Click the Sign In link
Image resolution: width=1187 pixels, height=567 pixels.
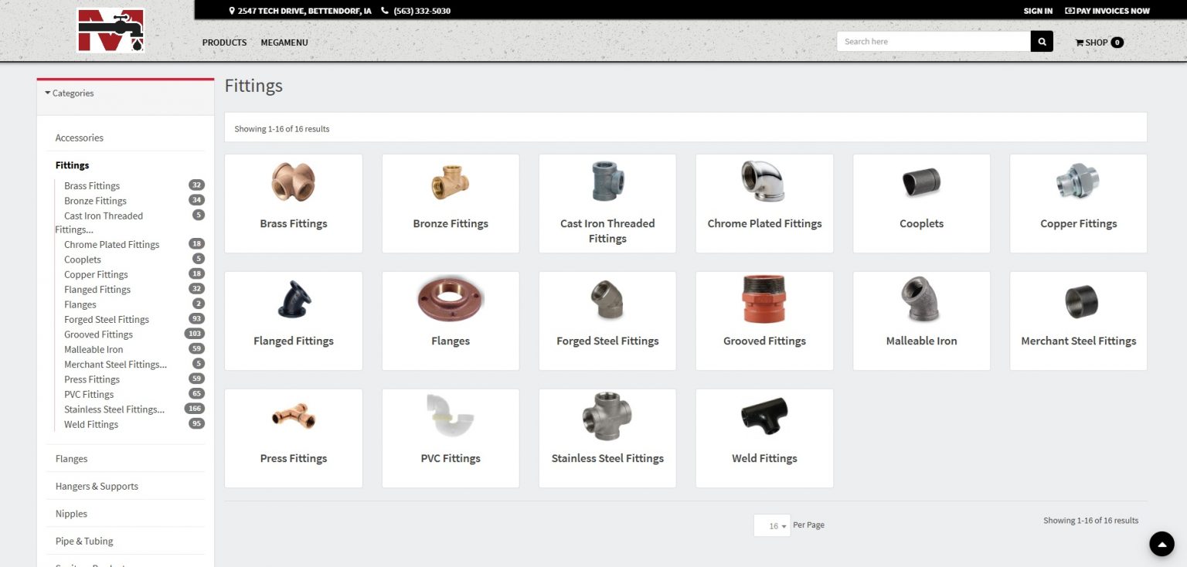(1038, 11)
